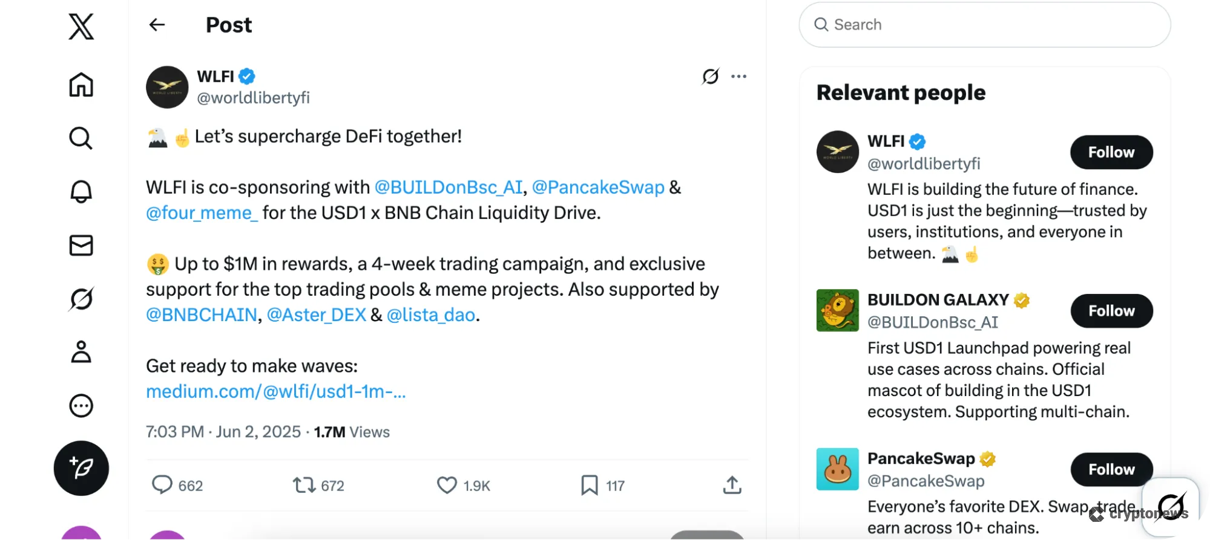Expand the More circle menu in sidebar
Image resolution: width=1210 pixels, height=540 pixels.
[x=81, y=406]
